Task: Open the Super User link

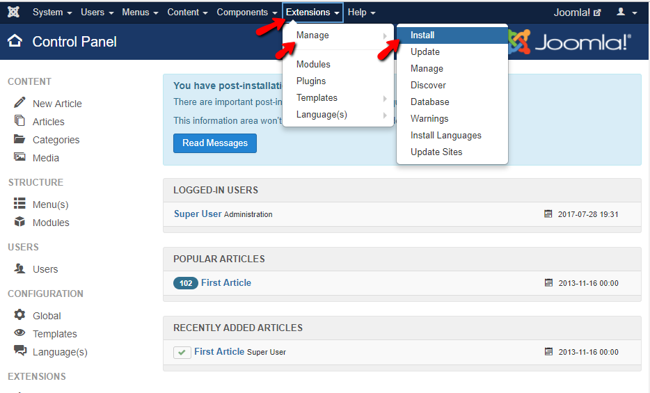Action: (198, 214)
